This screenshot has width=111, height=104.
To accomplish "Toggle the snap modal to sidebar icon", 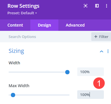I will (97, 6).
